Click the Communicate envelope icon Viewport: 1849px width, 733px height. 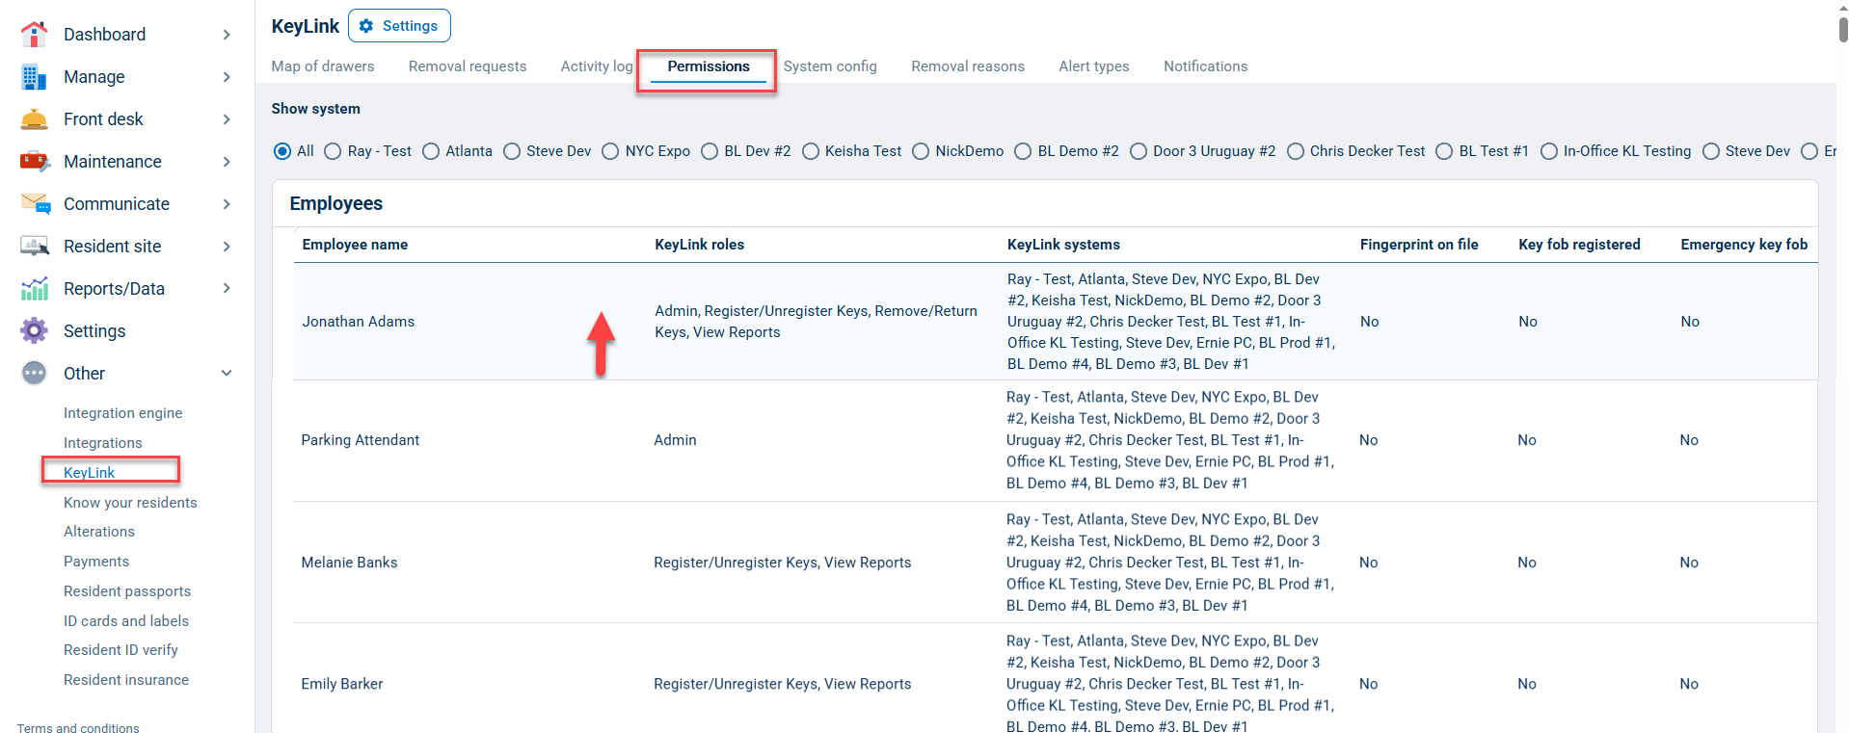(35, 204)
